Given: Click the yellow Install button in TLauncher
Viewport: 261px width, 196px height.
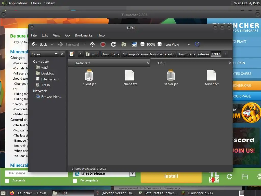Looking at the screenshot, I should tap(171, 176).
